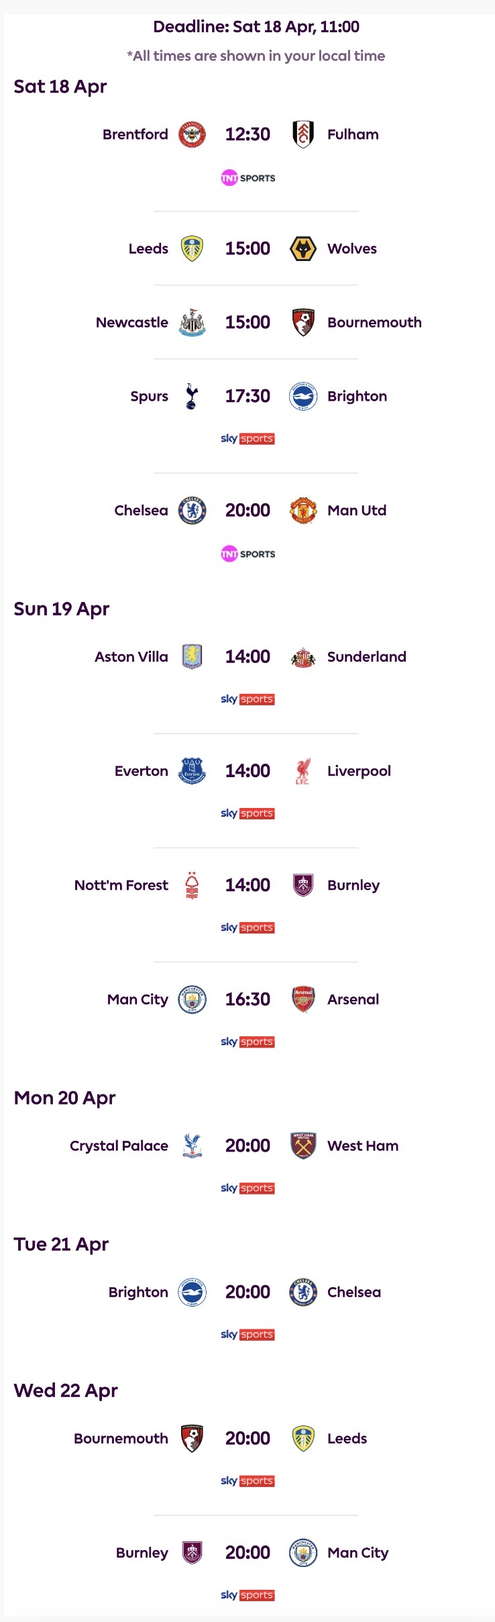This screenshot has height=1622, width=495.
Task: Click Sky Sports logo under Spurs fixture
Action: [248, 439]
